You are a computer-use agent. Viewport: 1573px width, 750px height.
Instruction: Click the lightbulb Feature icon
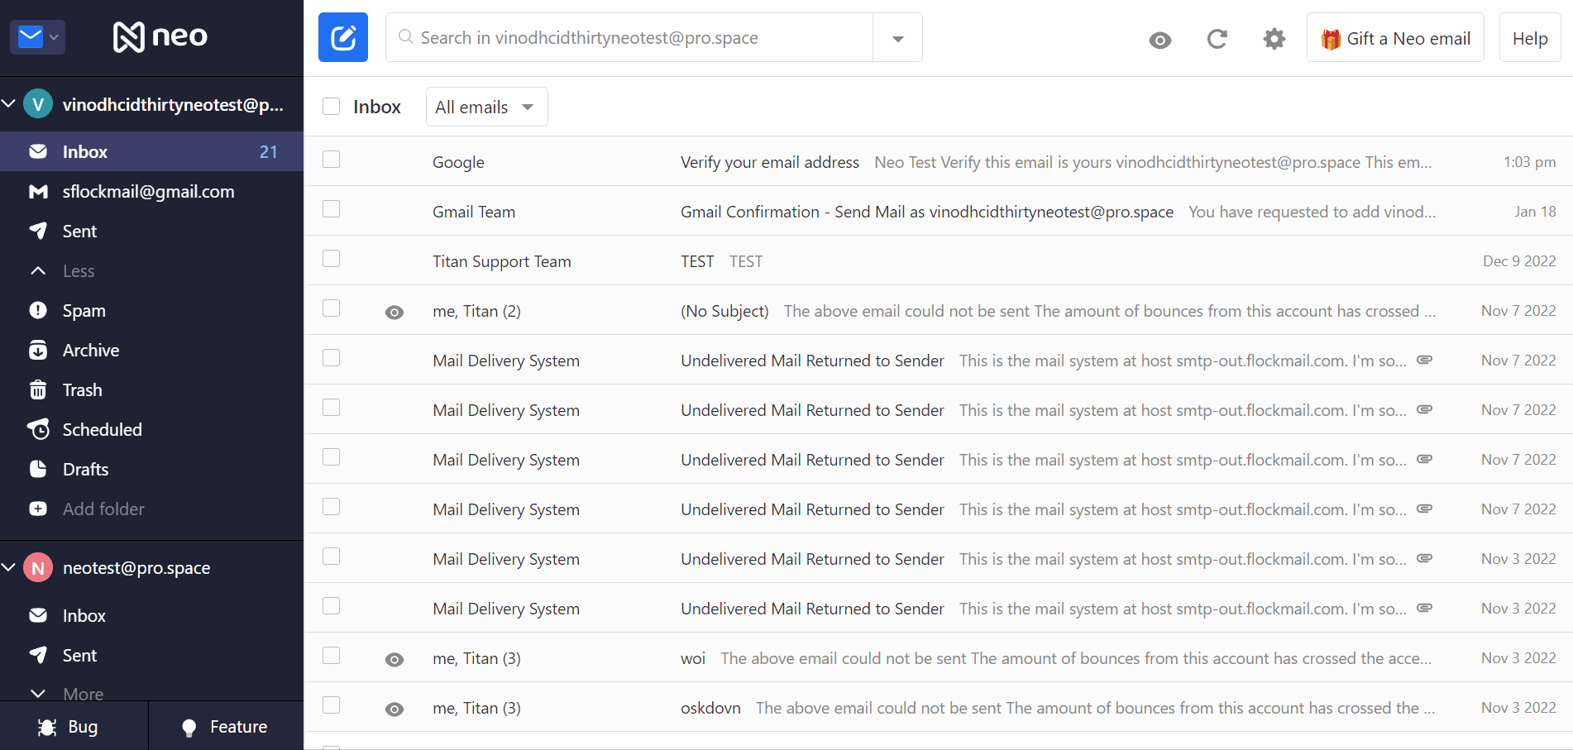pyautogui.click(x=189, y=728)
